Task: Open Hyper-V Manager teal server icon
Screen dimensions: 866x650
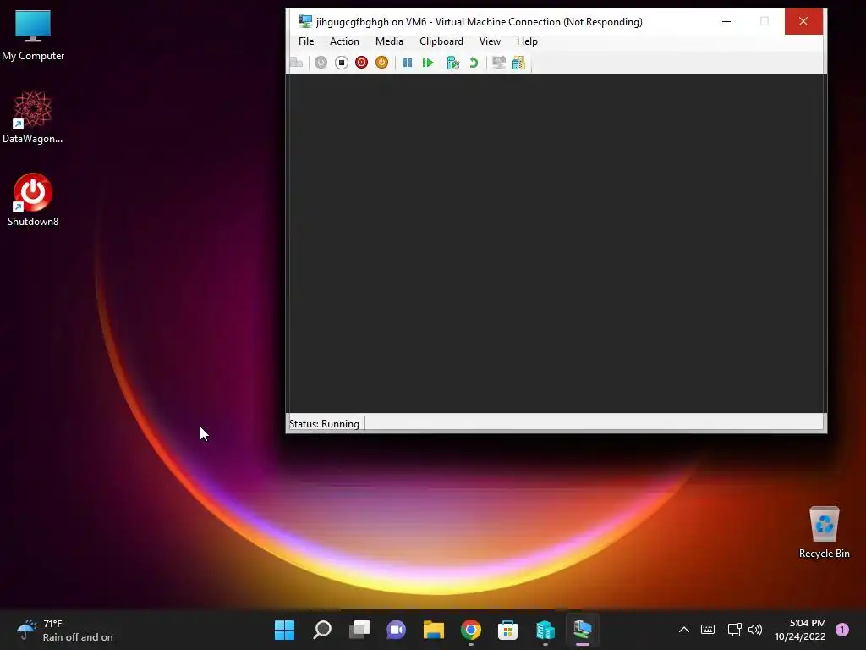Action: click(545, 630)
